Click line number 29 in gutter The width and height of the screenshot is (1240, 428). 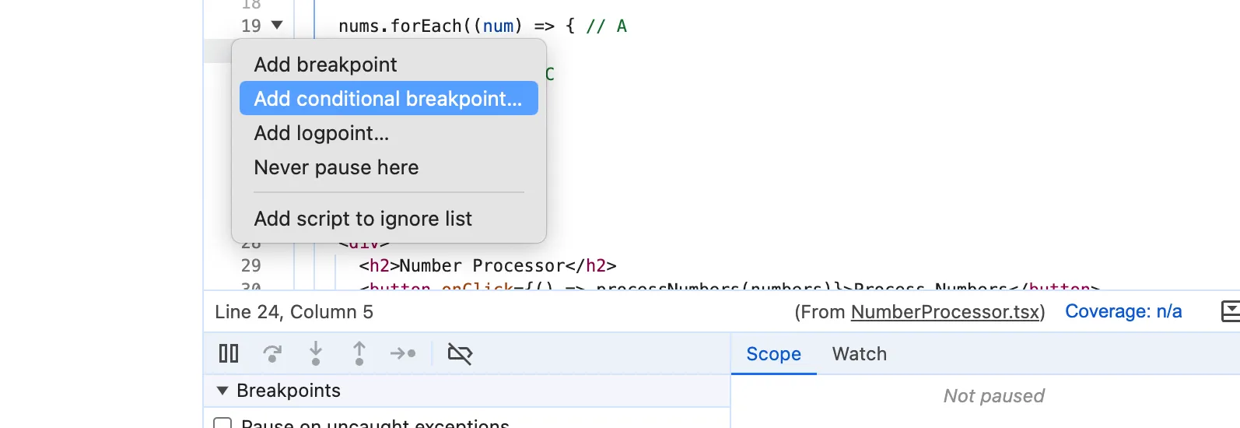click(x=251, y=265)
